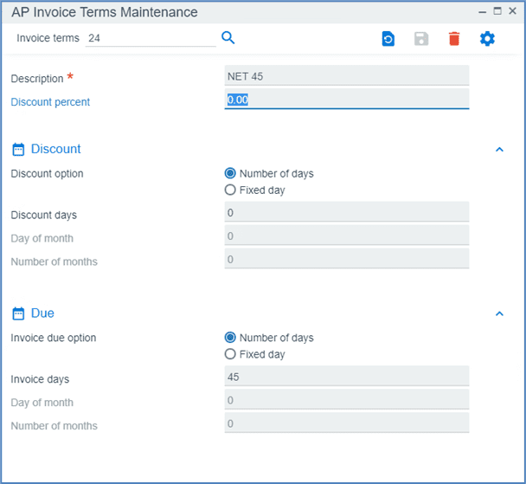The image size is (526, 484).
Task: Select Fixed day for Invoice due option
Action: pyautogui.click(x=230, y=354)
